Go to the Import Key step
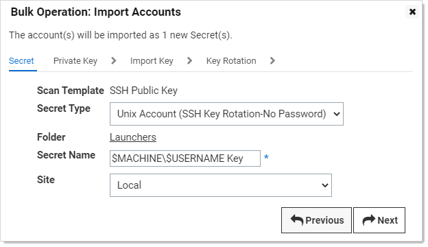Screen dimensions: 428x247 [152, 61]
